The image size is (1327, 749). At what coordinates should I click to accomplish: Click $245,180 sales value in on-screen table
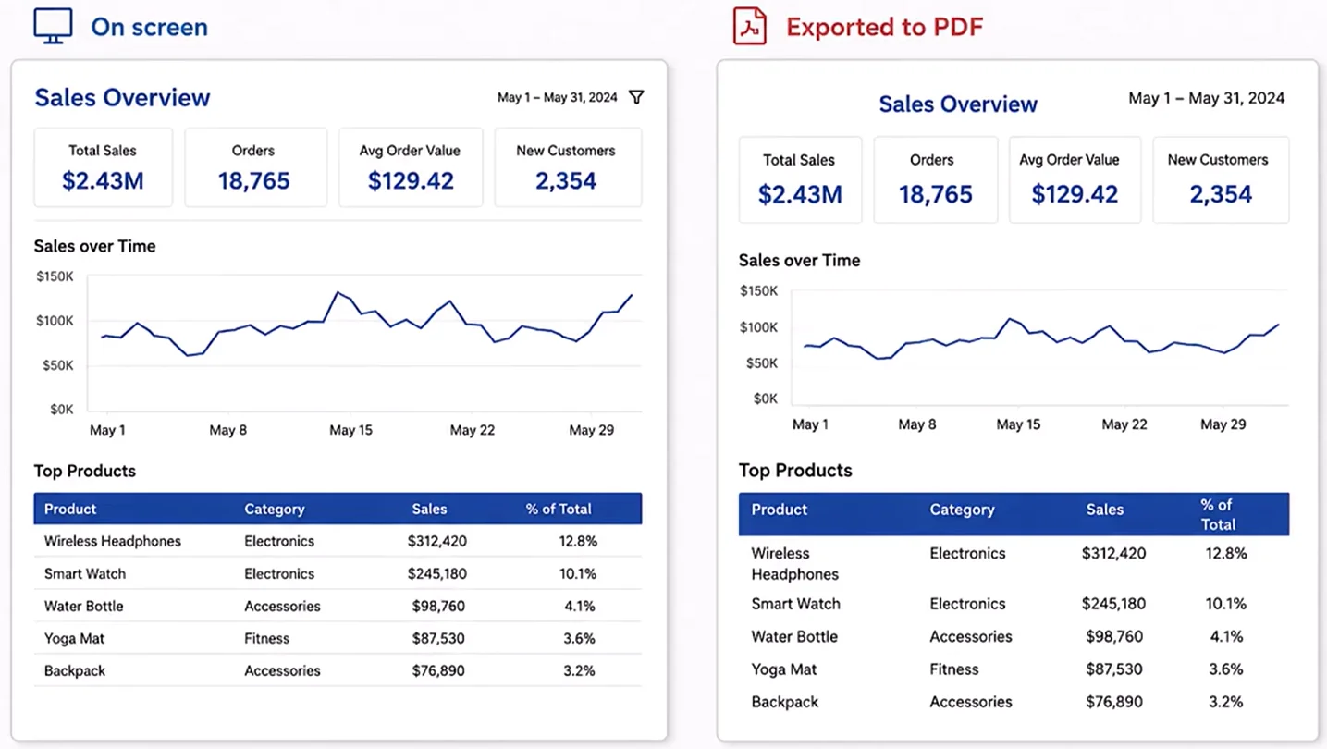pos(437,573)
